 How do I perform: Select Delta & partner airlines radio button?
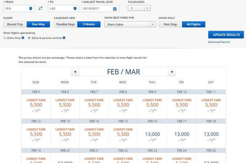[x=29, y=38]
